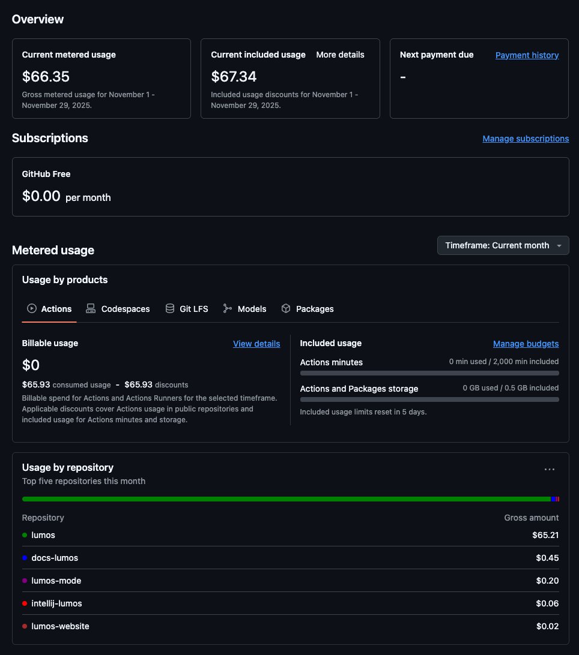Click the blue dot beside docs-lumos

coord(25,558)
